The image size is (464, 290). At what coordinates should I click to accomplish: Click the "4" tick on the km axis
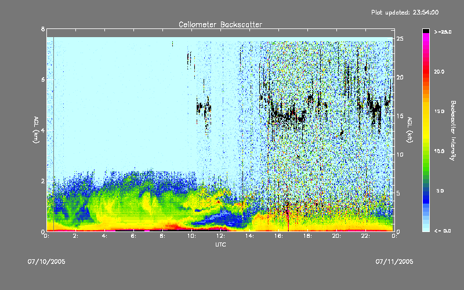pyautogui.click(x=43, y=130)
